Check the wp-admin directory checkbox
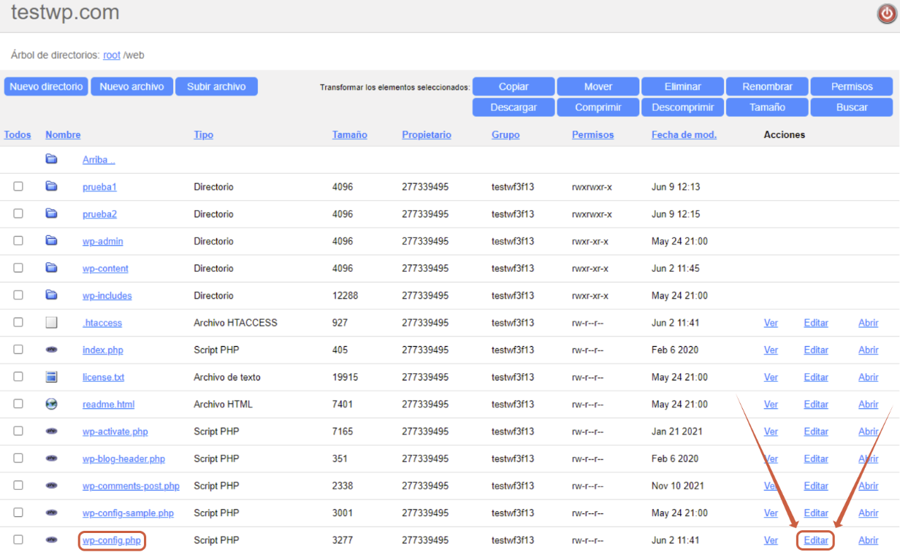The height and width of the screenshot is (552, 900). 18,240
